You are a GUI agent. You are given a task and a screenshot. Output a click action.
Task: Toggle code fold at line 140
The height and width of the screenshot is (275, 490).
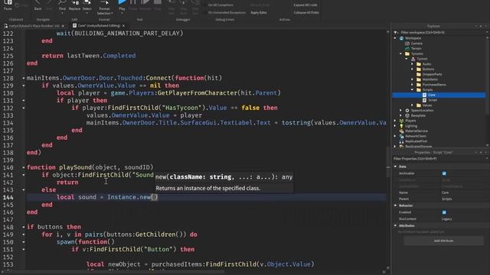(24, 167)
